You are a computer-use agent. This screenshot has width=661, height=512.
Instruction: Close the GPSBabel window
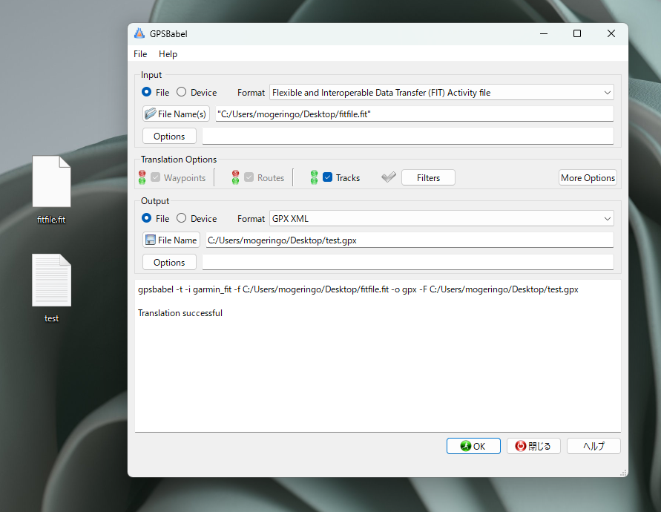[611, 33]
